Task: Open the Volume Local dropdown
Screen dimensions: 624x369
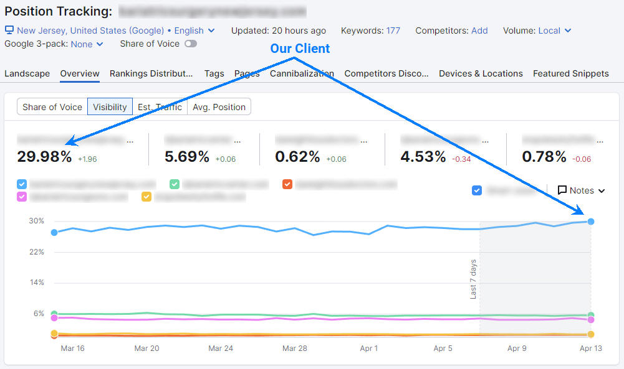Action: click(x=554, y=30)
